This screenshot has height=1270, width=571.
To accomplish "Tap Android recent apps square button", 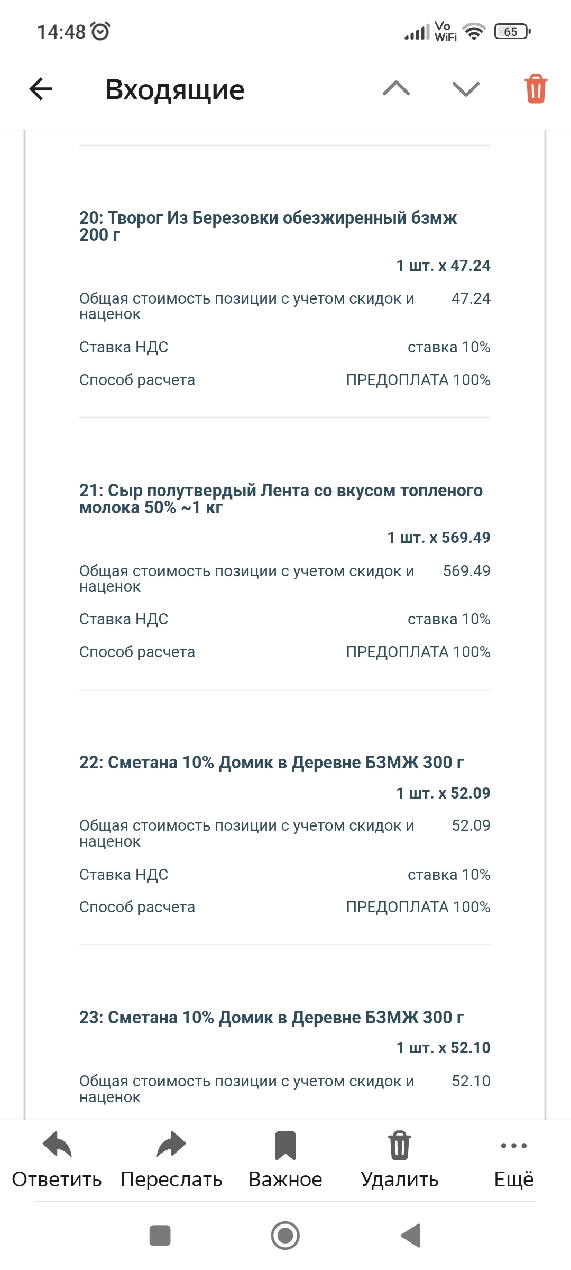I will pos(160,1236).
